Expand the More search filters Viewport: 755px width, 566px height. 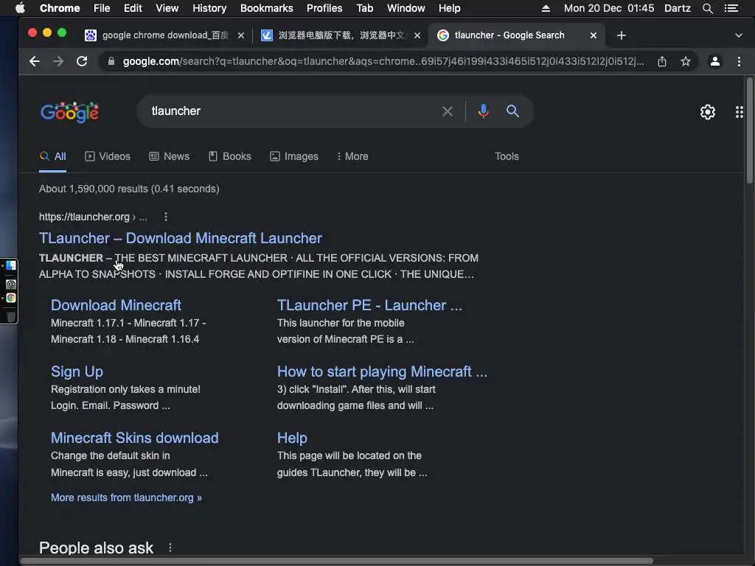click(x=352, y=156)
